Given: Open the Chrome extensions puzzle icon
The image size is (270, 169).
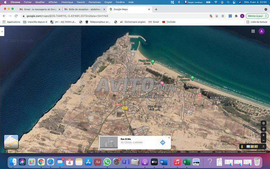Looking at the screenshot, I should (x=236, y=16).
